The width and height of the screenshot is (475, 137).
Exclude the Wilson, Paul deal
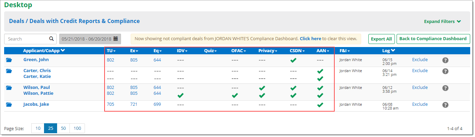[420, 88]
